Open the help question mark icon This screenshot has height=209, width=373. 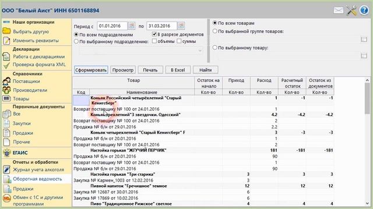(x=364, y=10)
